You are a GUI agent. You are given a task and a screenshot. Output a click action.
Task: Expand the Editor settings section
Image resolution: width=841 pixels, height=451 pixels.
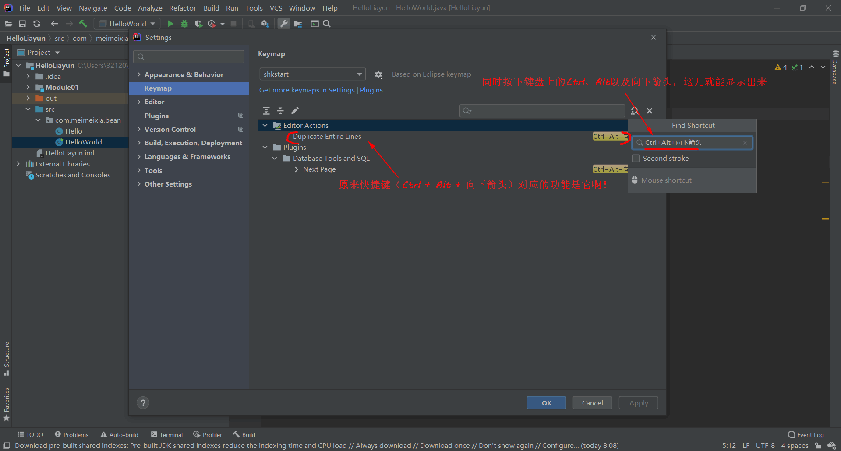pos(139,102)
